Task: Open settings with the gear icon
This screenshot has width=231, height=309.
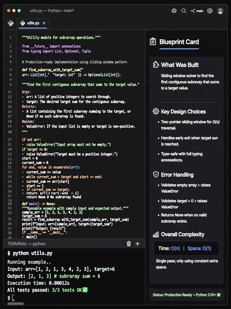Action: tap(210, 11)
